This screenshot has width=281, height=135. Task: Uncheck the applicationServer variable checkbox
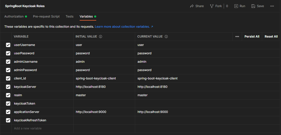[8, 112]
